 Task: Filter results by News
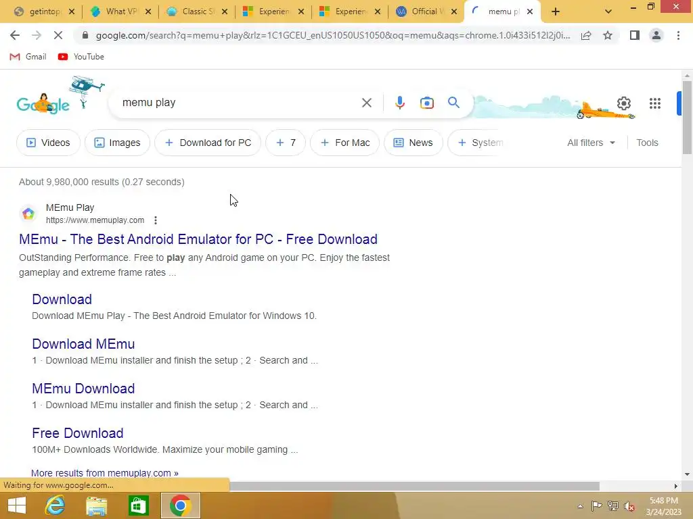[413, 143]
